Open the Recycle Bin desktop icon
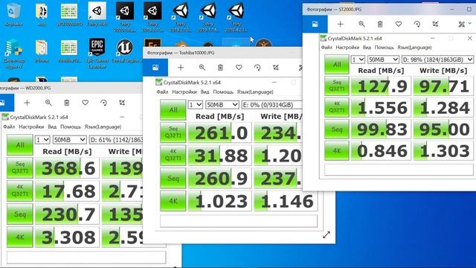 coord(13,15)
